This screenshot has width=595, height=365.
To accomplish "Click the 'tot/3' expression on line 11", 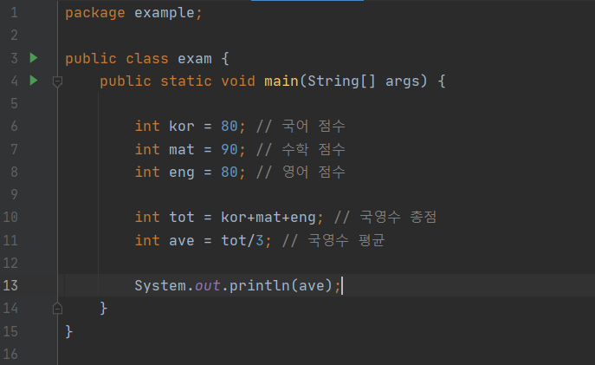I will pos(243,240).
